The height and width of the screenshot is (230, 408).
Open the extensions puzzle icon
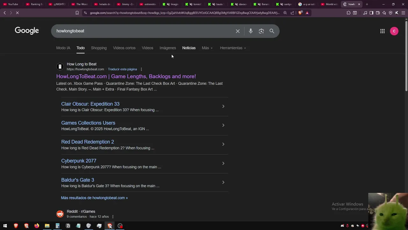pyautogui.click(x=348, y=13)
